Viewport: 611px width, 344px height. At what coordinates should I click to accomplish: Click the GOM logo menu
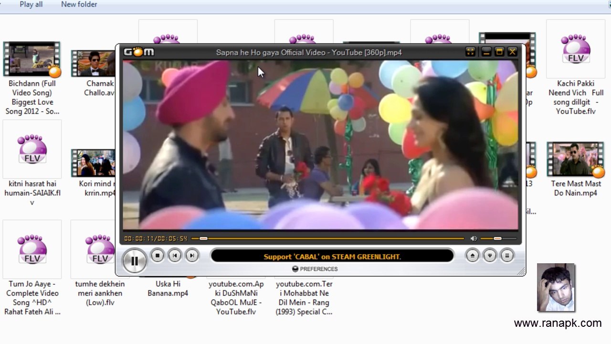pos(139,52)
